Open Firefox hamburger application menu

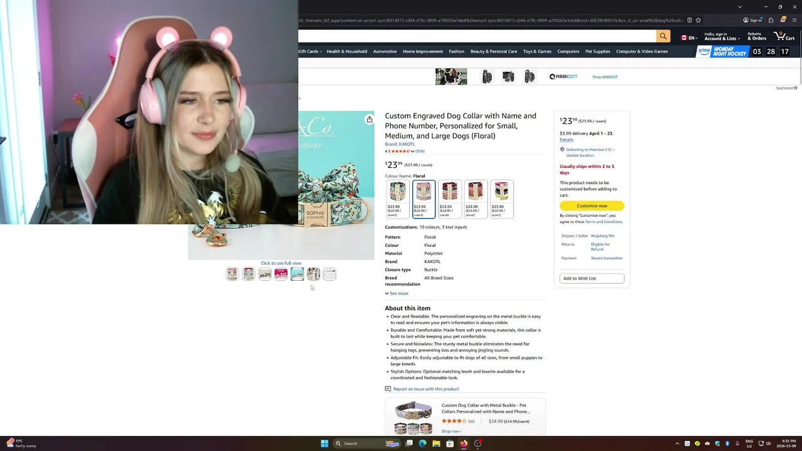pyautogui.click(x=794, y=20)
